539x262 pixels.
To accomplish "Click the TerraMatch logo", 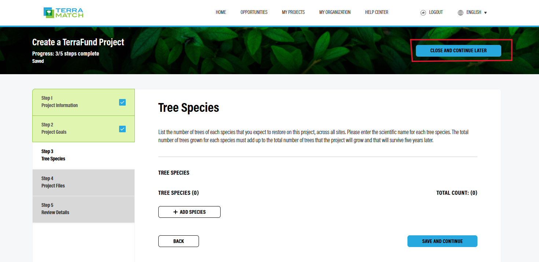I will coord(63,12).
